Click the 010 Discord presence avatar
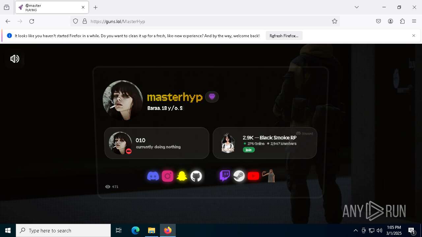The height and width of the screenshot is (237, 422). tap(120, 143)
